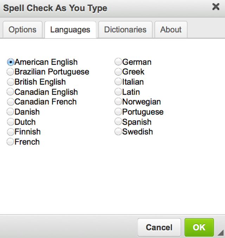Click the dialog resize grip corner

point(220,233)
